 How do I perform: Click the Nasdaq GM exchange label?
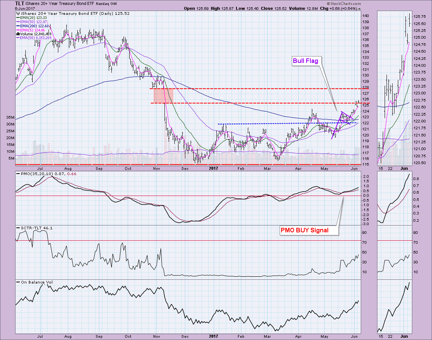[x=106, y=4]
